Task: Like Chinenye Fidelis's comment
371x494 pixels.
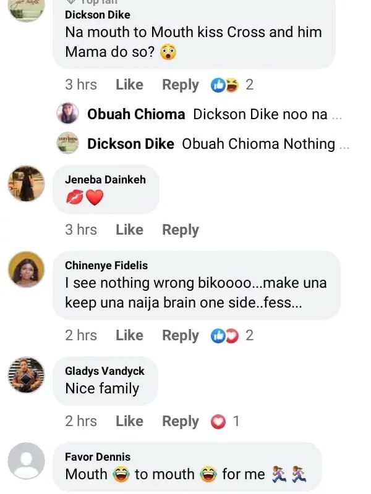Action: coord(129,336)
